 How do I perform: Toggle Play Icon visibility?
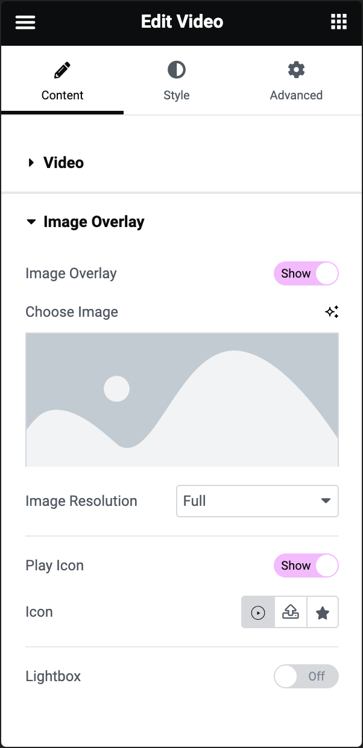tap(306, 566)
